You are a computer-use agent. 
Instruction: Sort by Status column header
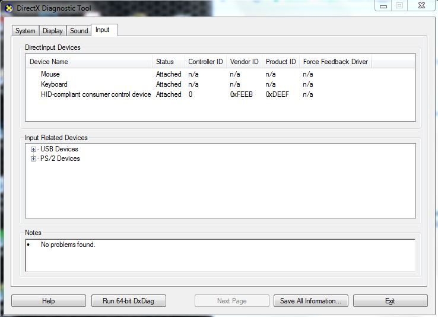click(169, 62)
